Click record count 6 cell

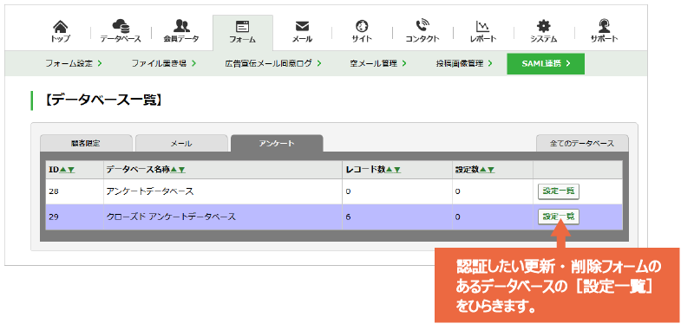[x=397, y=217]
